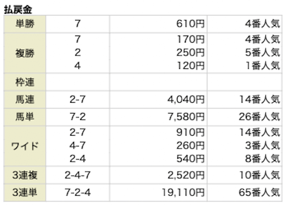This screenshot has height=205, width=285.
Task: Click the 540円 wide payout
Action: click(x=190, y=159)
